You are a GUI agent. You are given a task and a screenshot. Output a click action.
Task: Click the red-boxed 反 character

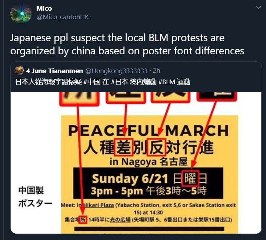tap(156, 147)
